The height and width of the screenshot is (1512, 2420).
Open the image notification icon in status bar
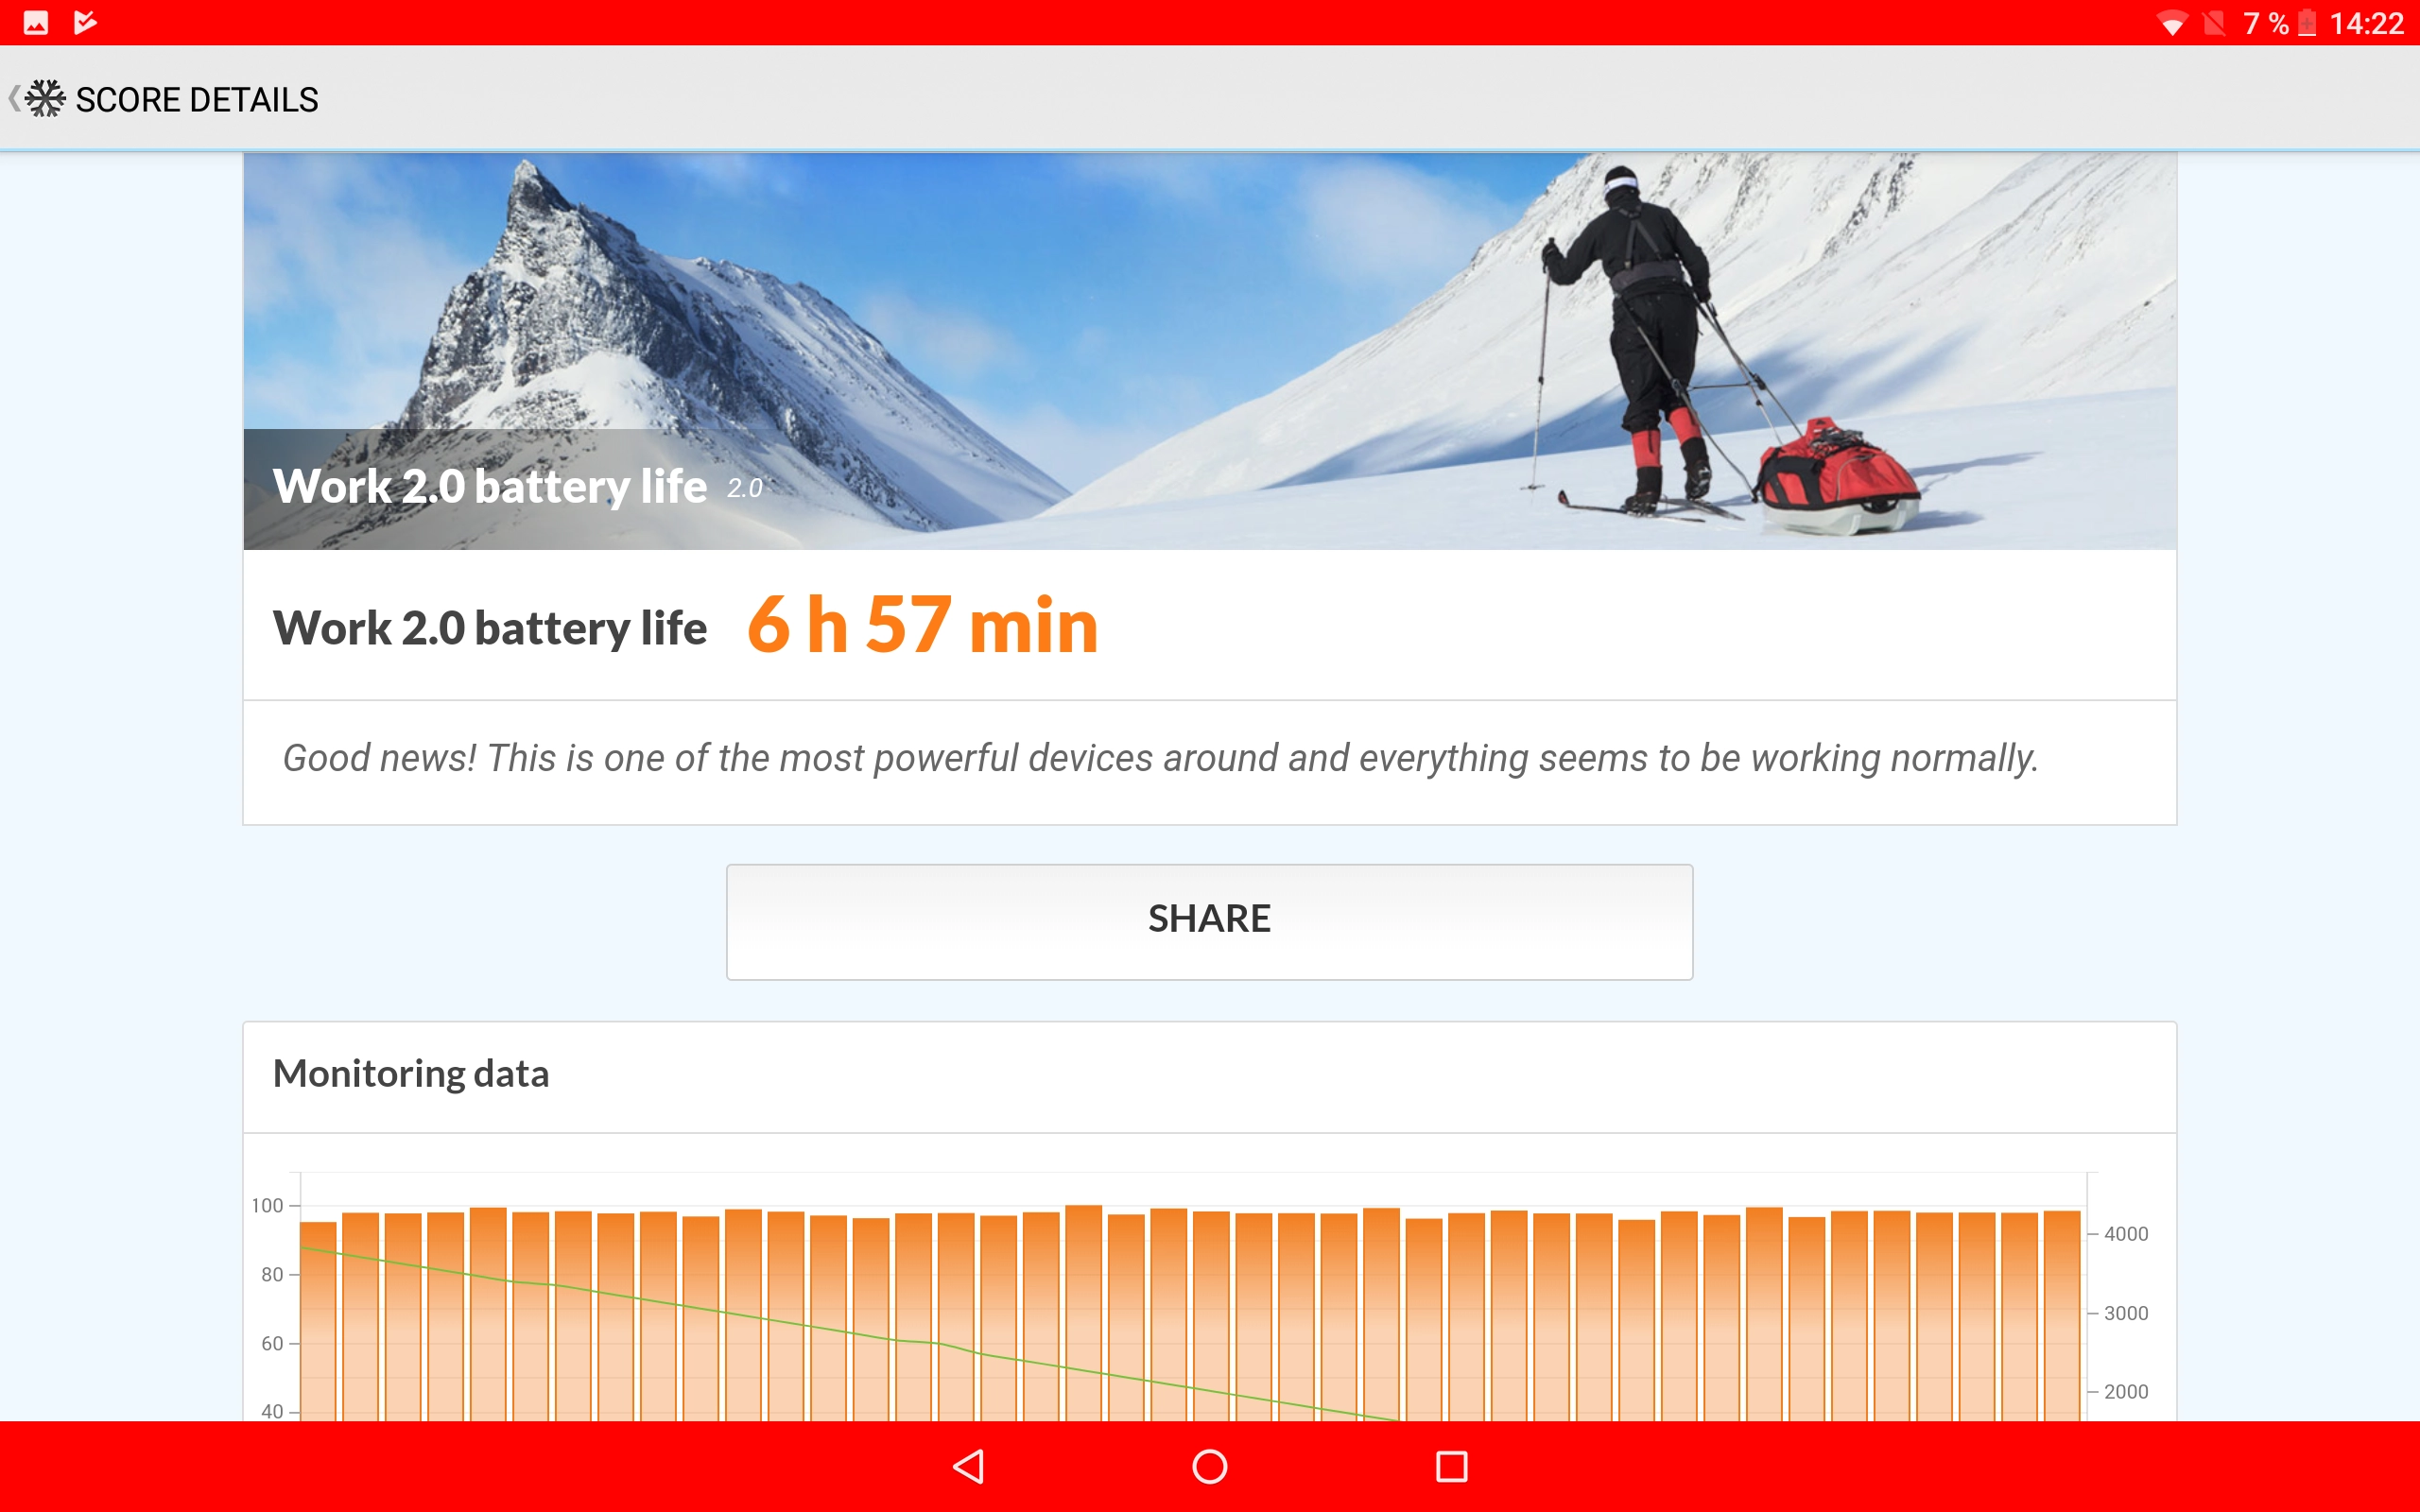tap(36, 22)
